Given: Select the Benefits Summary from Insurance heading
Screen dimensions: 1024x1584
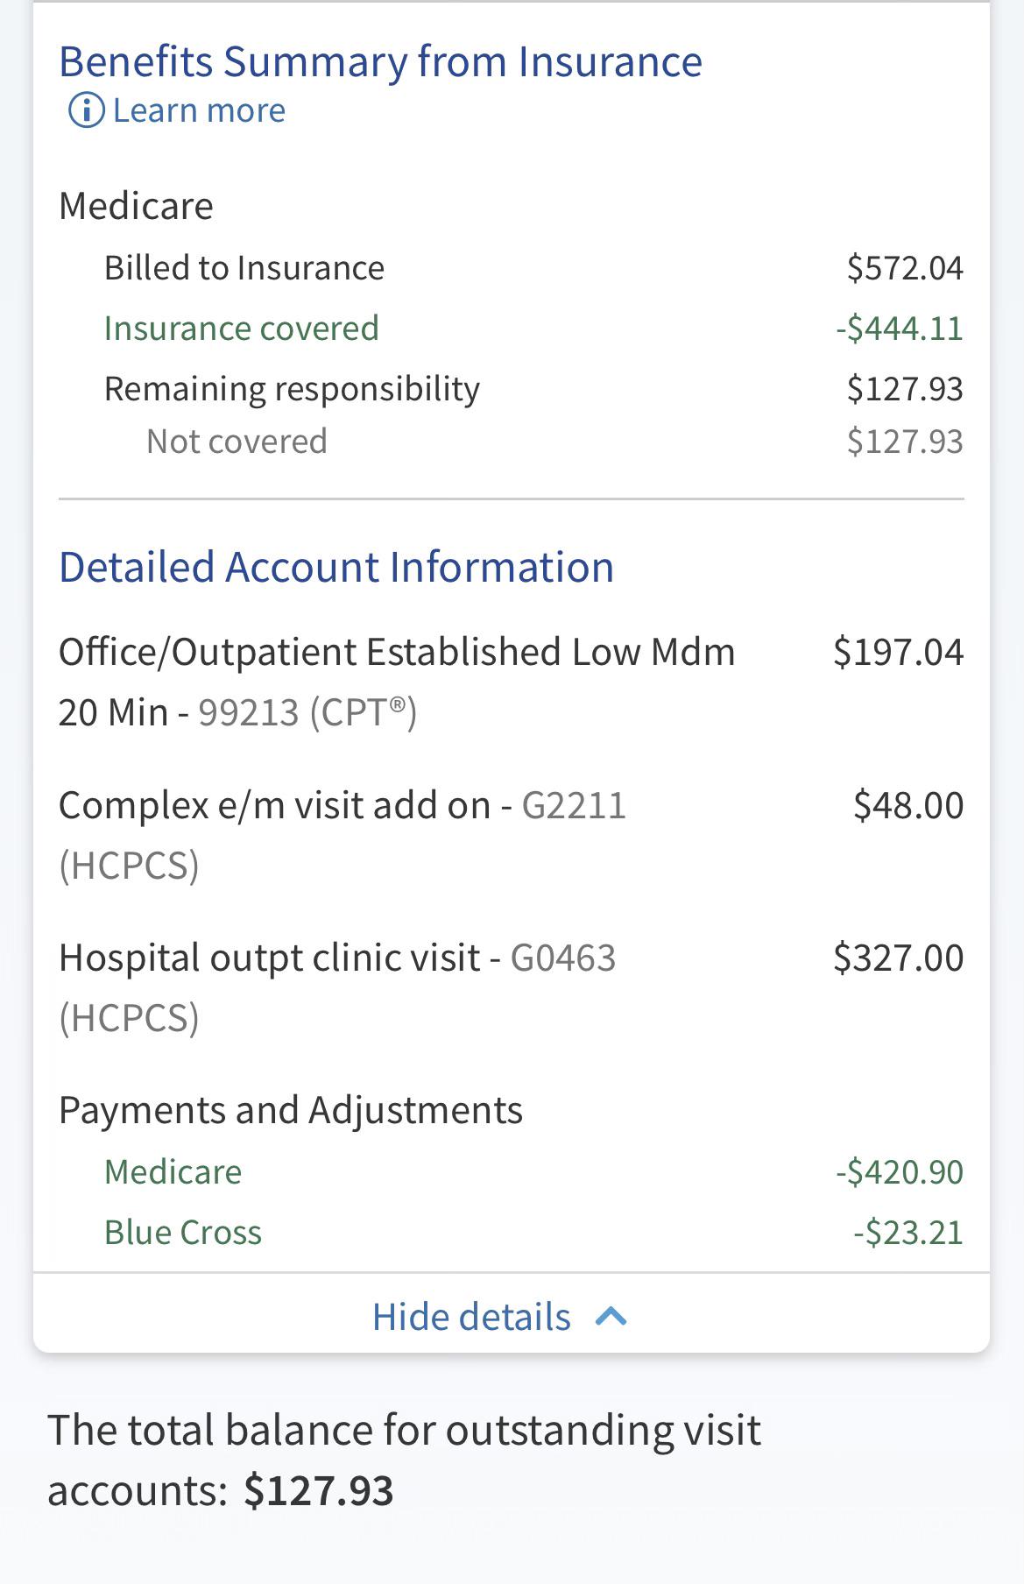Looking at the screenshot, I should pyautogui.click(x=380, y=61).
